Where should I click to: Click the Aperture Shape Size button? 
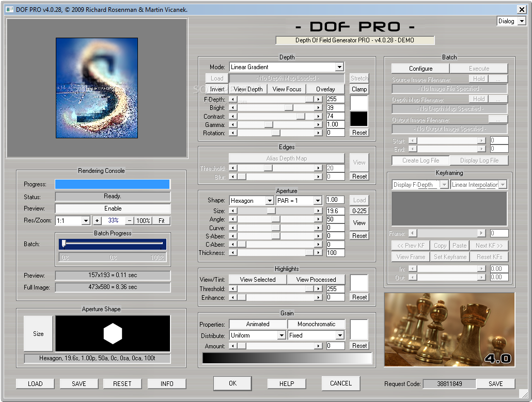(x=38, y=334)
